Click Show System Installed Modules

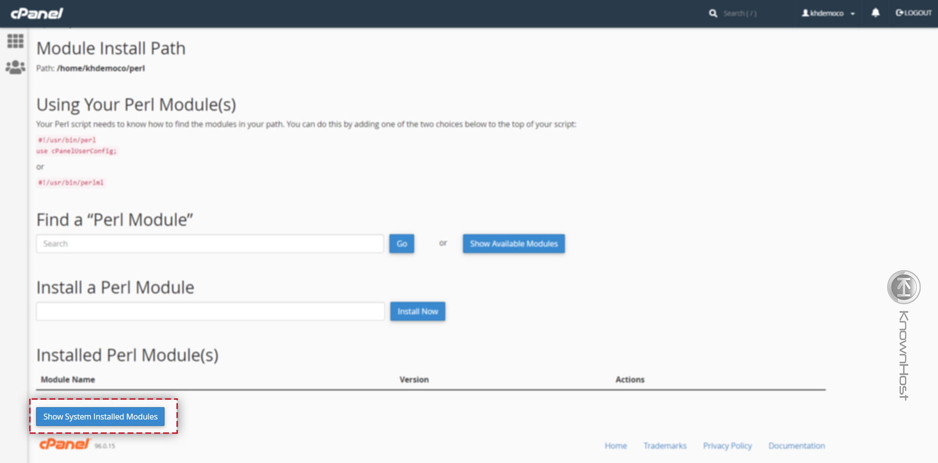point(99,417)
